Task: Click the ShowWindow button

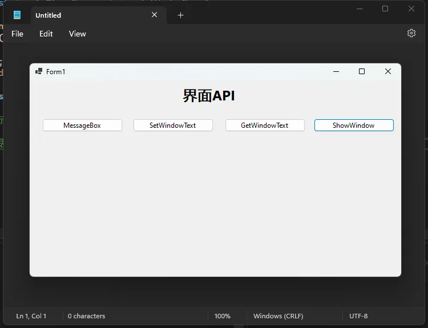Action: coord(354,125)
